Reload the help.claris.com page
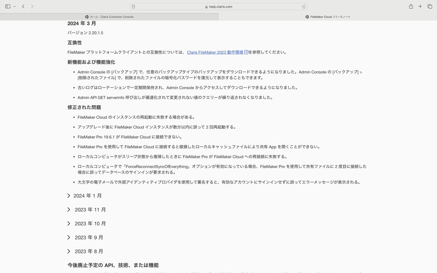 click(304, 6)
